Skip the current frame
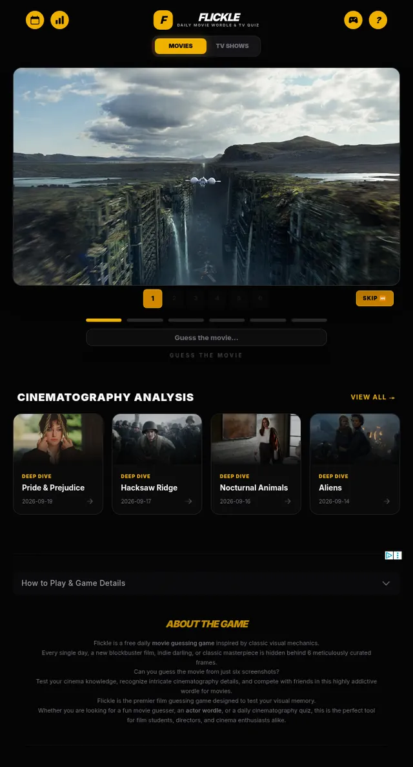This screenshot has width=413, height=767. [374, 298]
